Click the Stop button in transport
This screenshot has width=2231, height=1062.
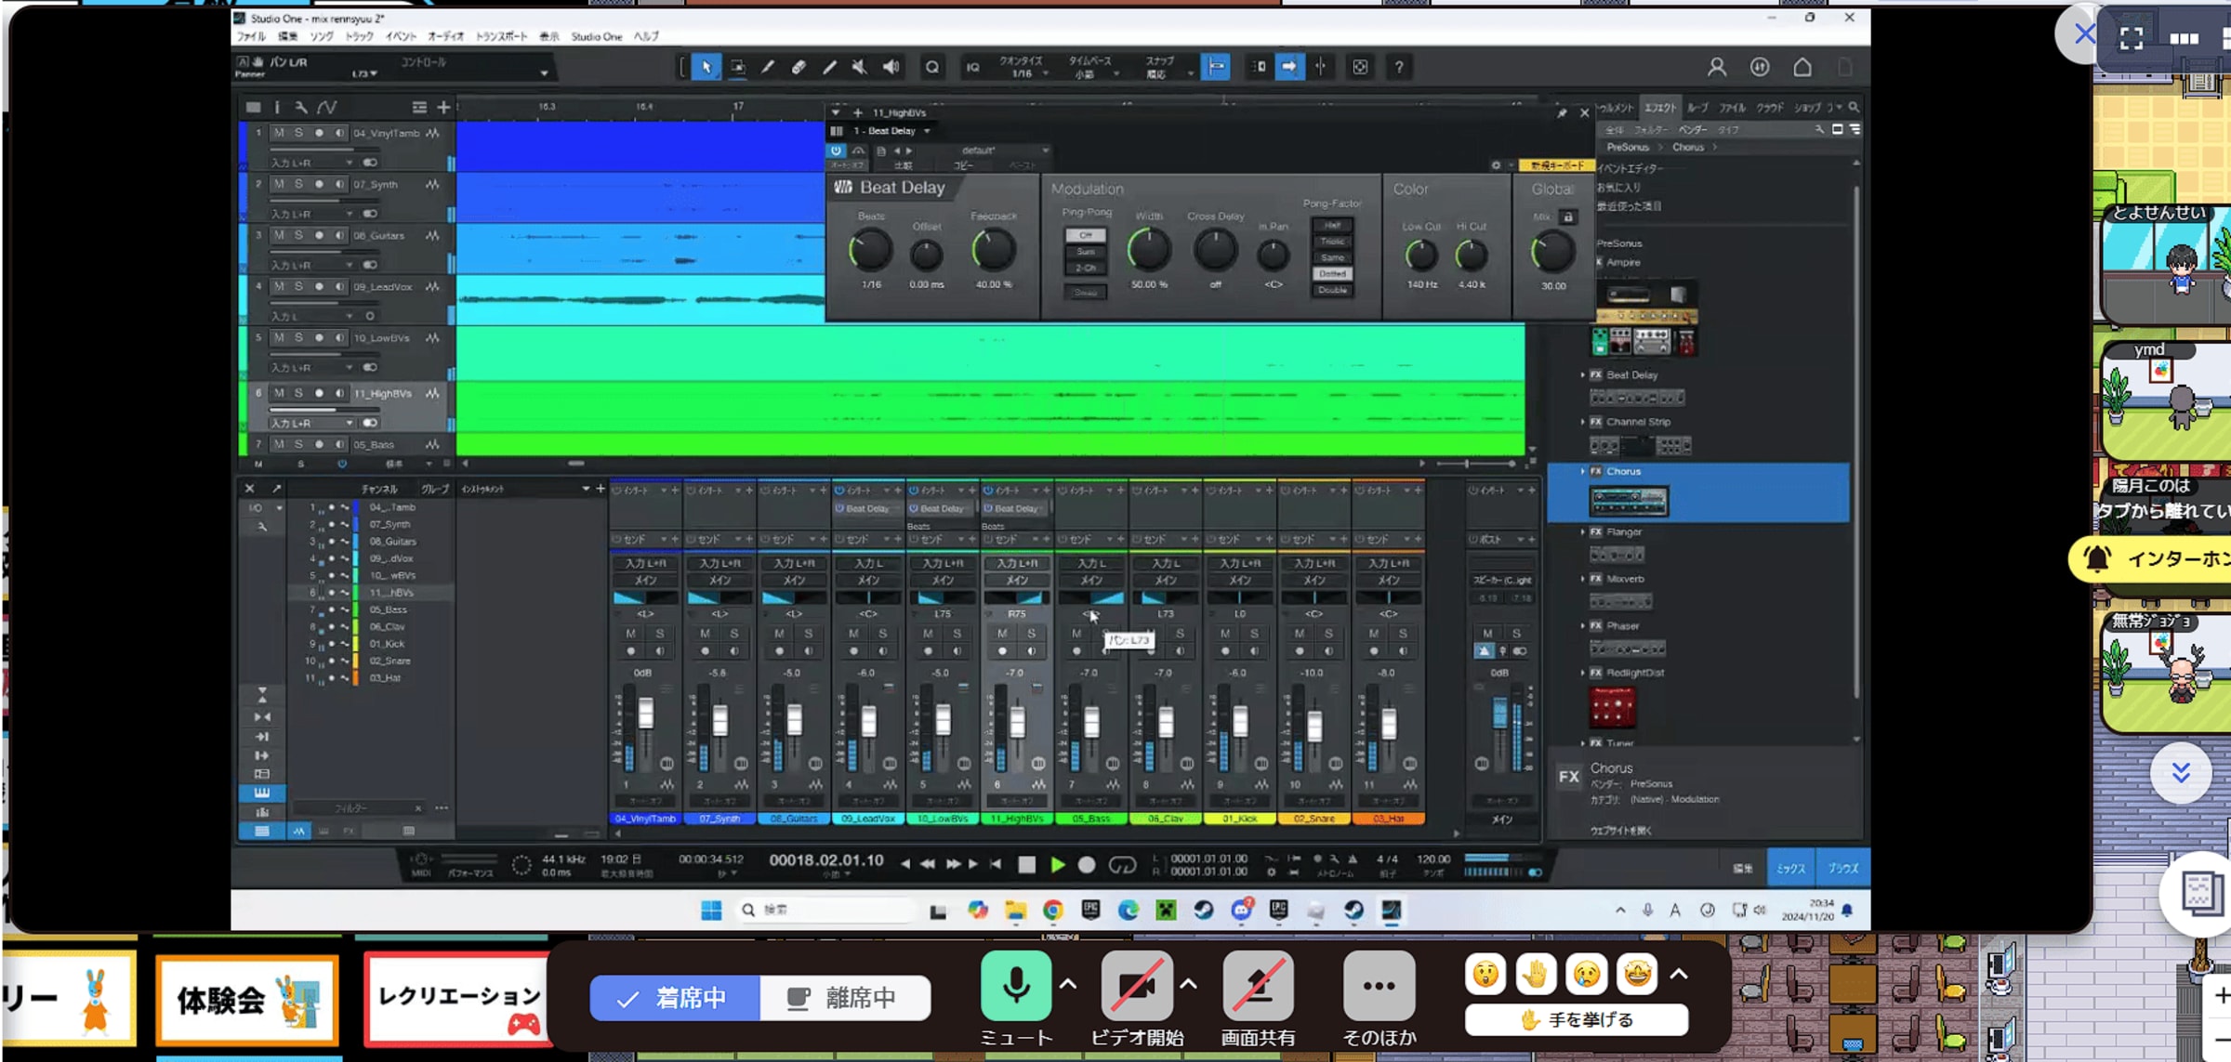(1026, 865)
